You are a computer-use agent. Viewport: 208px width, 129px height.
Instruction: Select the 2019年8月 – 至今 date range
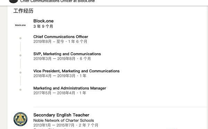pyautogui.click(x=49, y=42)
